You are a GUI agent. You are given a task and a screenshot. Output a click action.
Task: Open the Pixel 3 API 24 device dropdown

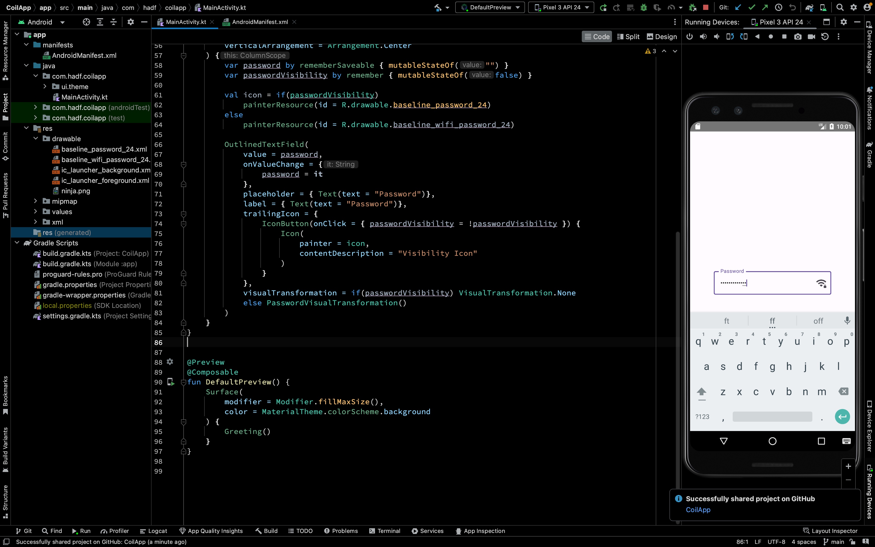click(x=561, y=7)
